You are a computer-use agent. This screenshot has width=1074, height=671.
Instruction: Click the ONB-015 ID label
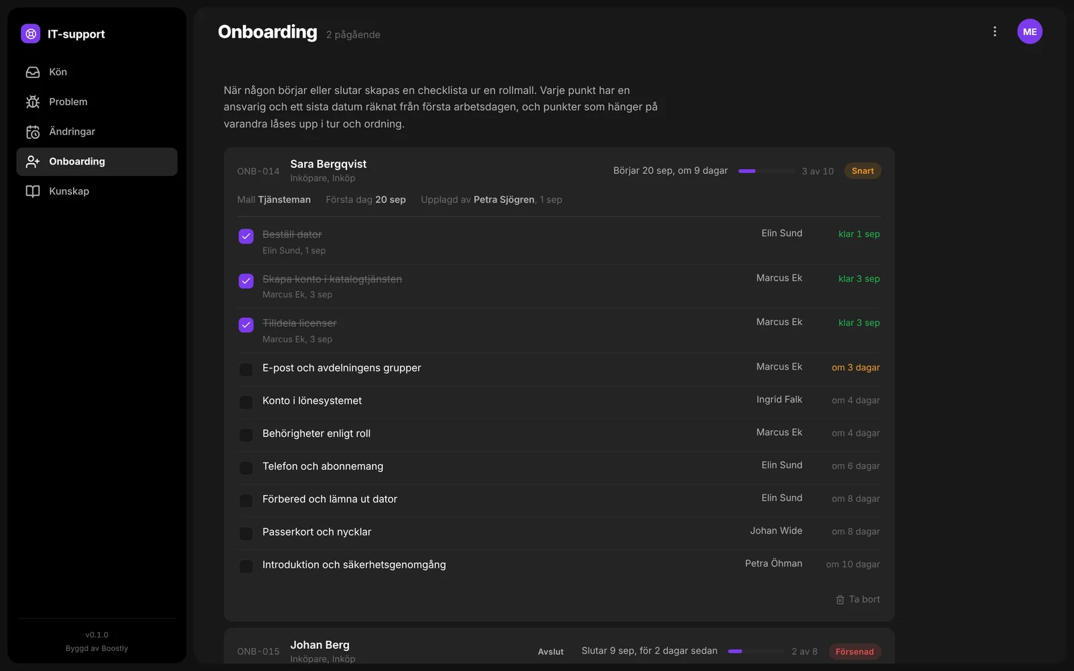pos(258,652)
